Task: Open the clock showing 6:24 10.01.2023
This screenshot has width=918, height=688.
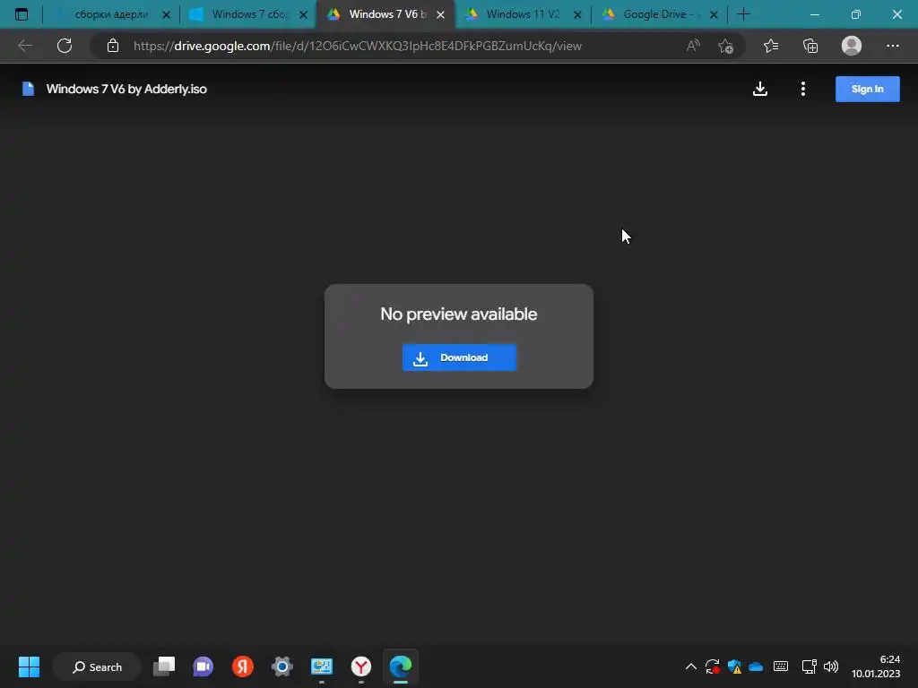Action: tap(876, 666)
